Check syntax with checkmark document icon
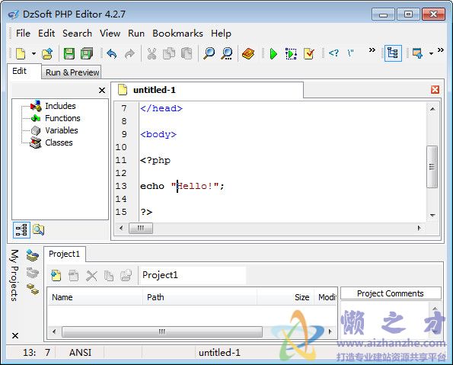 pyautogui.click(x=309, y=53)
